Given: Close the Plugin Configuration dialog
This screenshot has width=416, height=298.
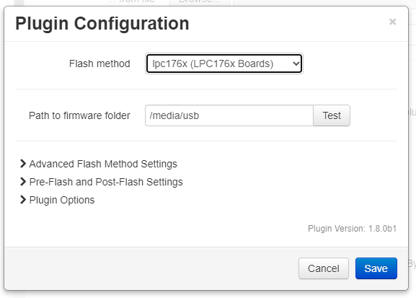Looking at the screenshot, I should (x=392, y=22).
